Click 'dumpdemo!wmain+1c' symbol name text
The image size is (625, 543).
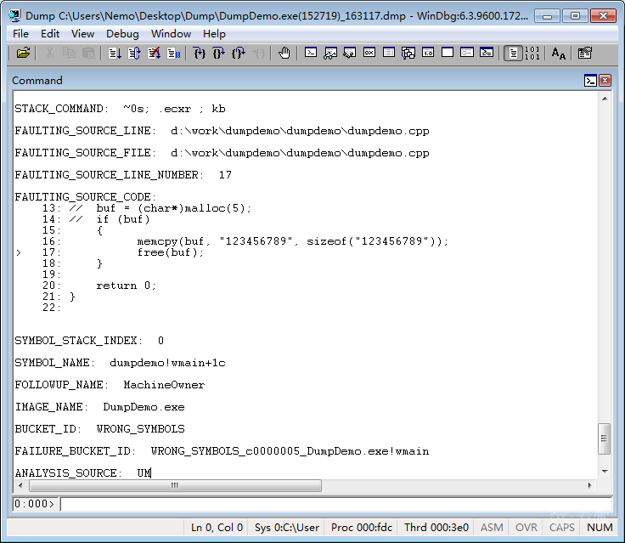(x=167, y=363)
